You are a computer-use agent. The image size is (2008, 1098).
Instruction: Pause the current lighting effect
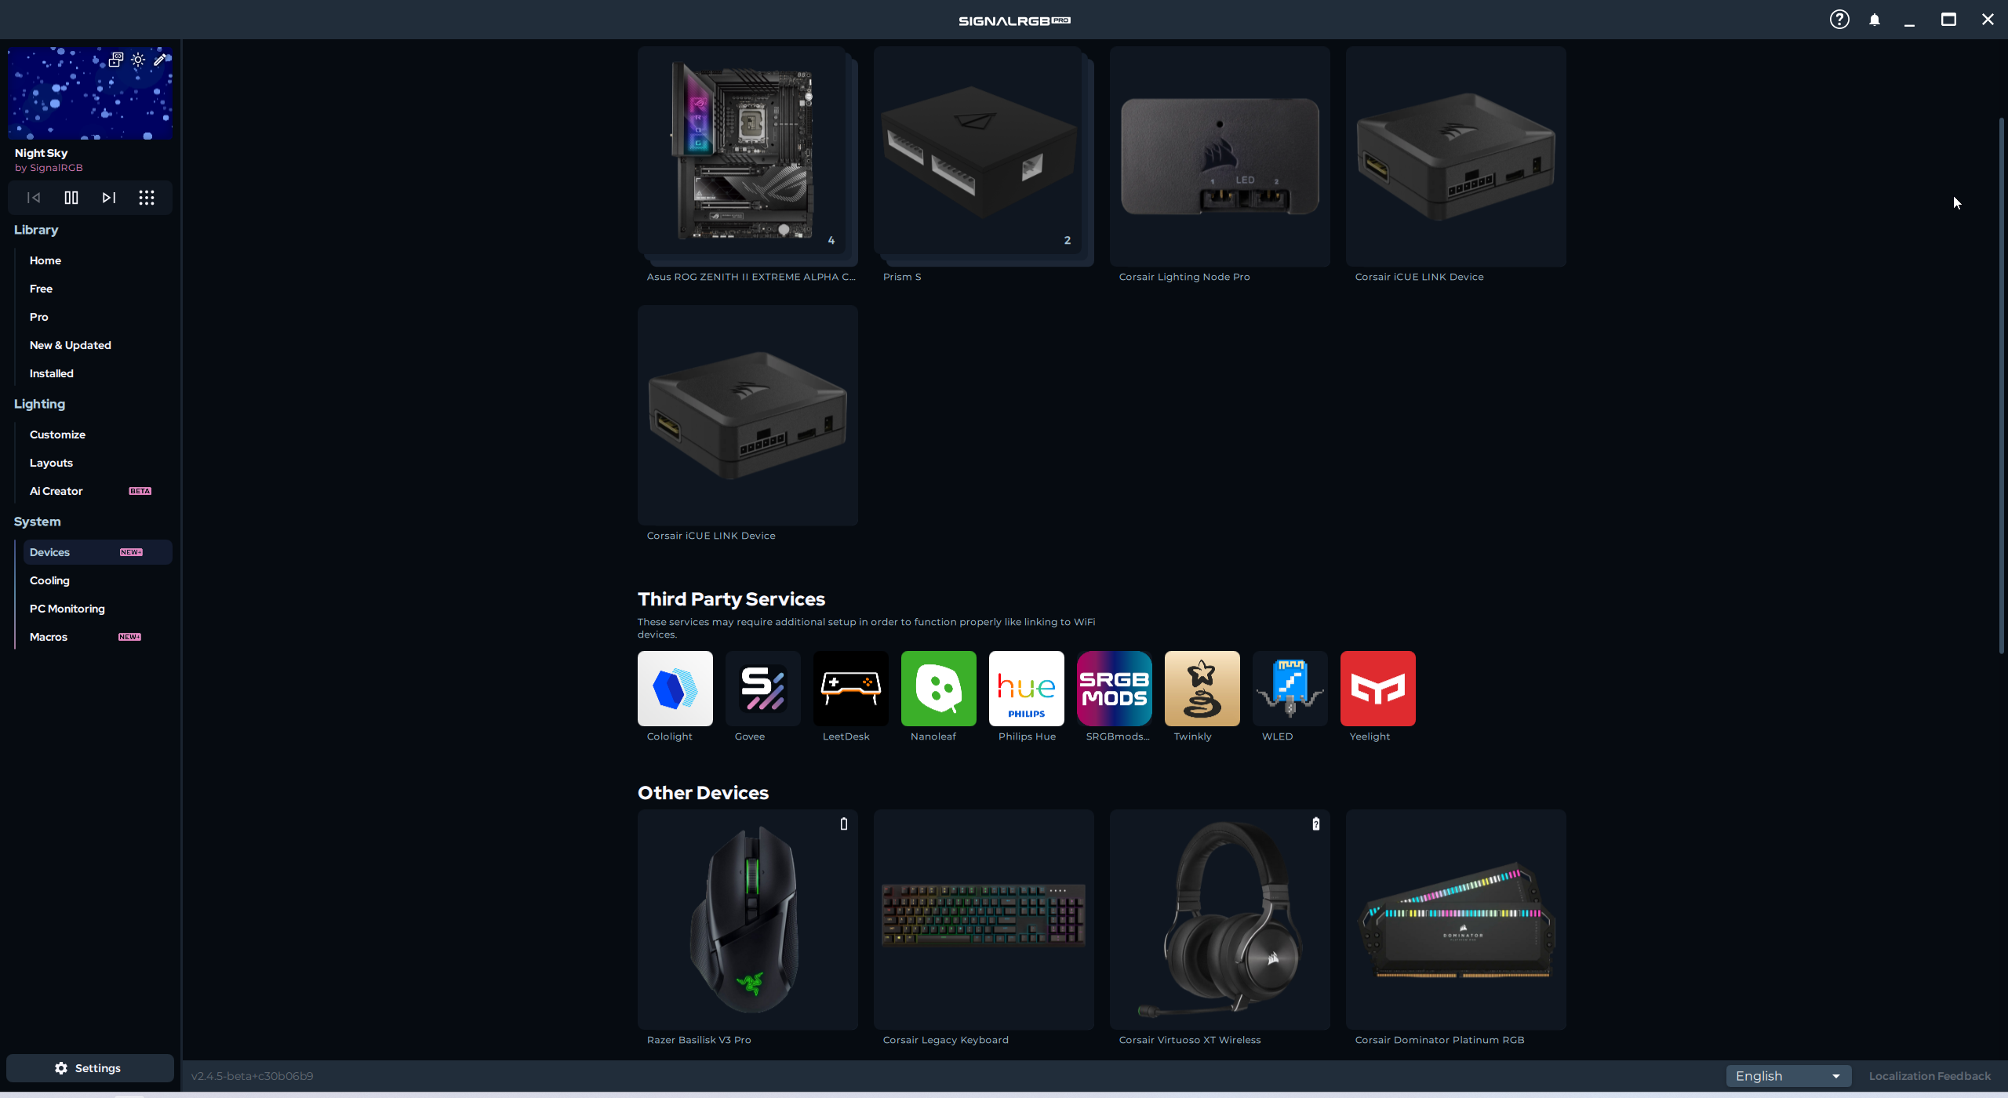tap(71, 198)
